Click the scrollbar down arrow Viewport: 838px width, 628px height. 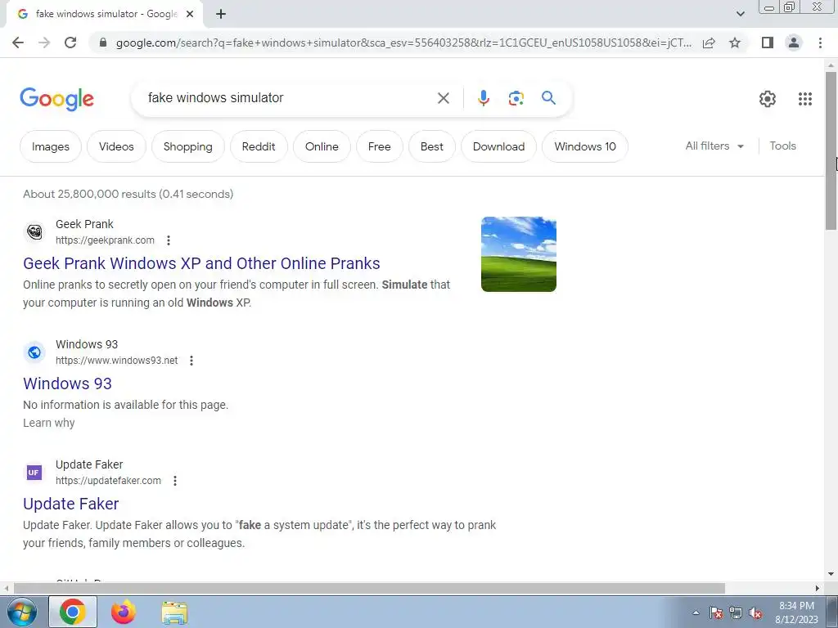click(x=831, y=575)
